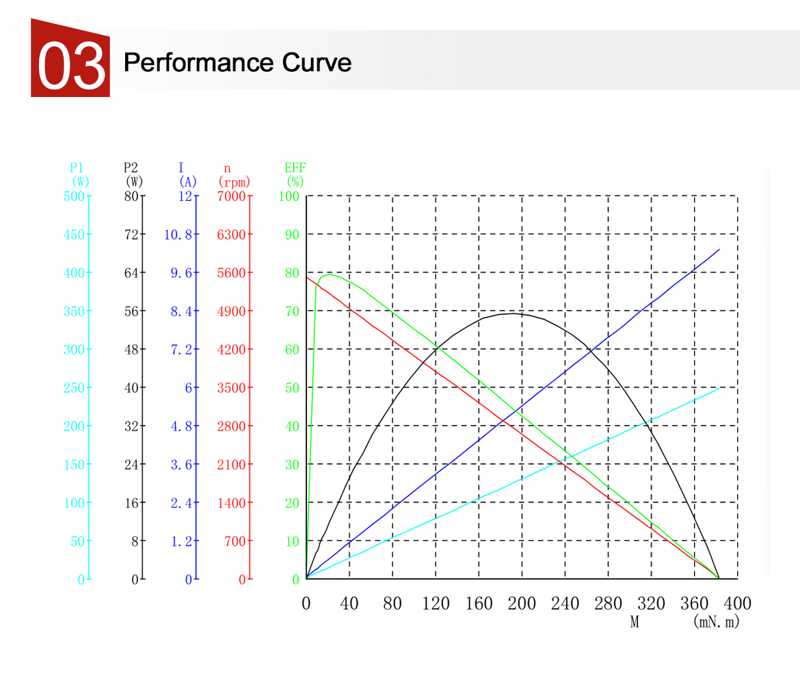Click the 500 value on the P1 axis
The width and height of the screenshot is (800, 688).
(x=74, y=197)
